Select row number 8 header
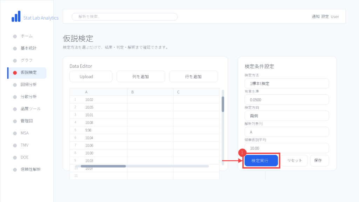359x202 pixels. 75,153
